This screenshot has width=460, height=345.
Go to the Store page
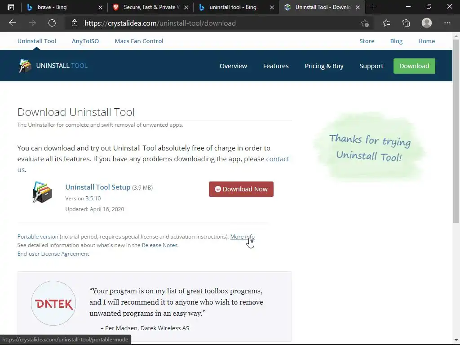367,41
